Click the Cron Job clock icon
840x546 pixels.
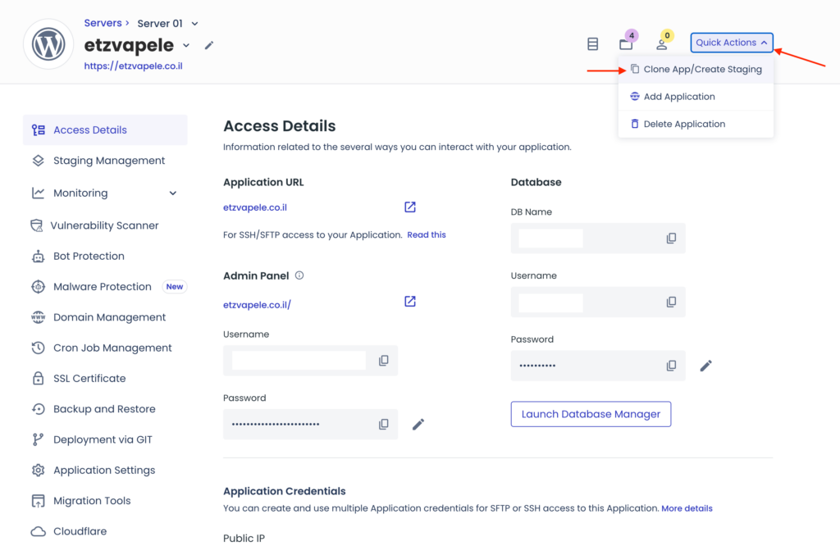[38, 348]
